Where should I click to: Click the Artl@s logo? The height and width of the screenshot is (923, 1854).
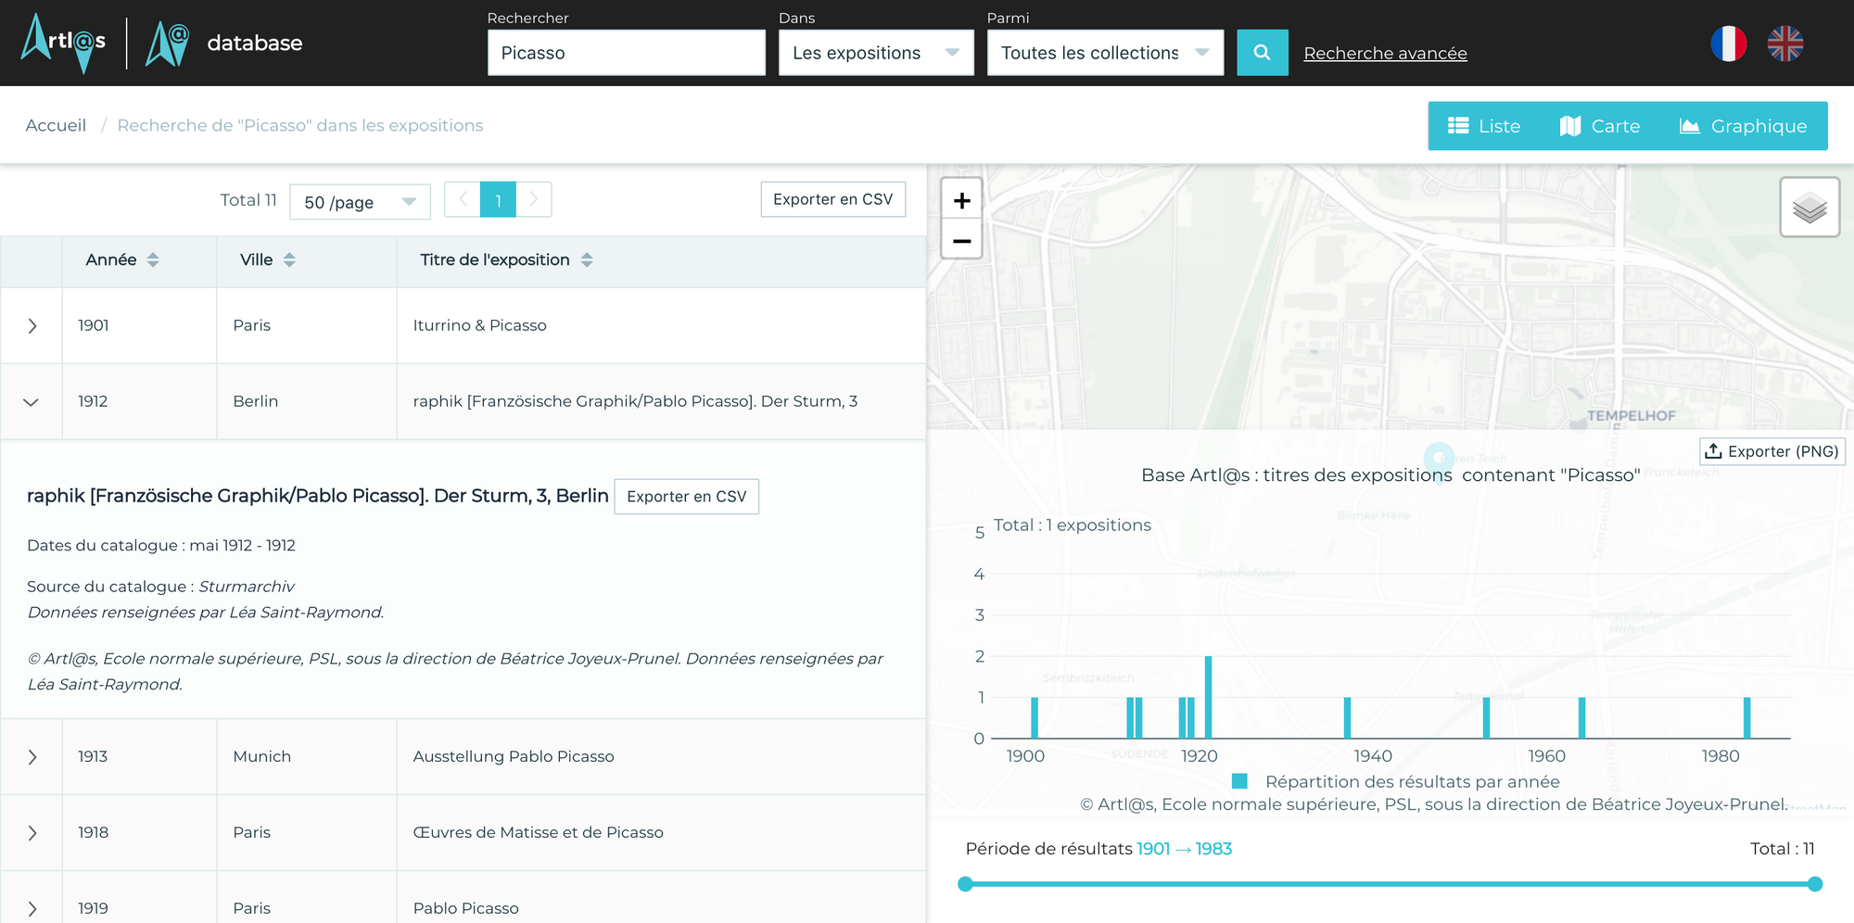tap(64, 43)
